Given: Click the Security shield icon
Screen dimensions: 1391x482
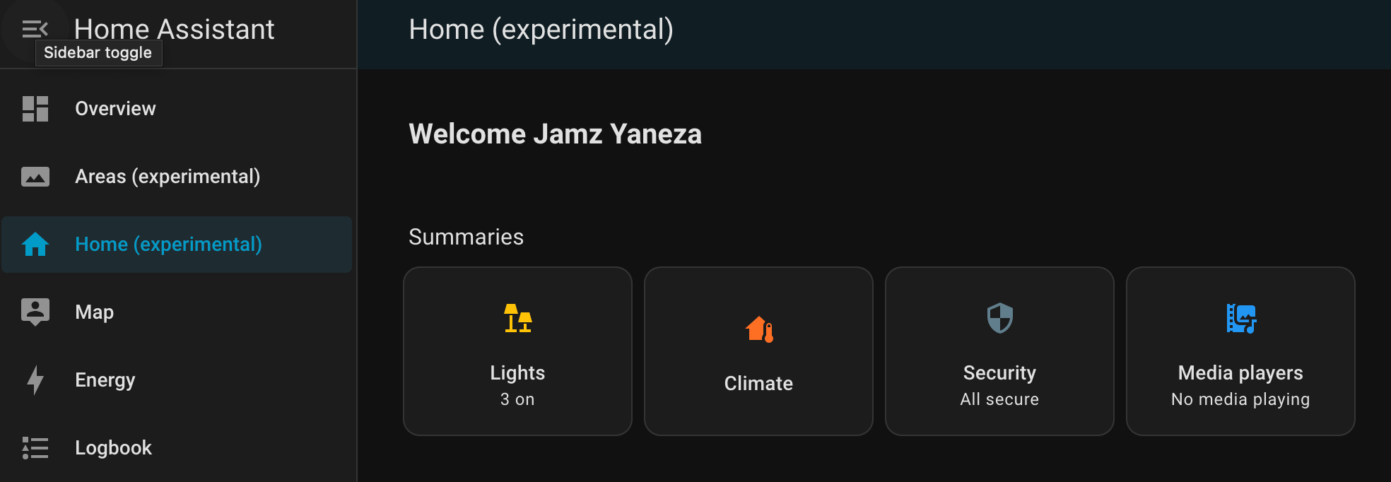Looking at the screenshot, I should coord(999,318).
